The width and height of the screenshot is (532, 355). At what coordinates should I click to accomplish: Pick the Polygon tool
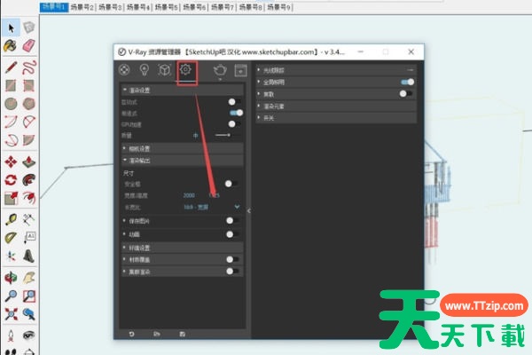[29, 103]
